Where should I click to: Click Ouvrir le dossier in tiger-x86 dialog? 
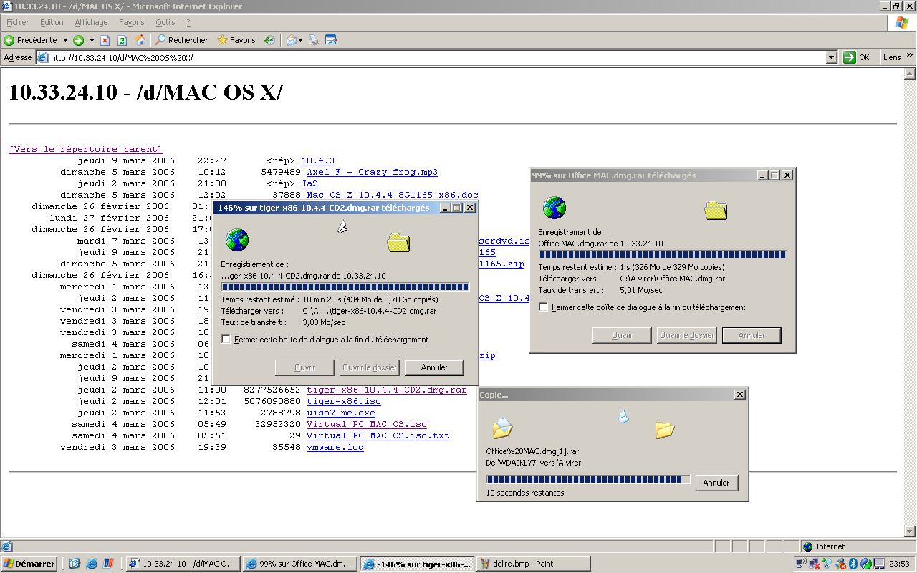pos(369,367)
